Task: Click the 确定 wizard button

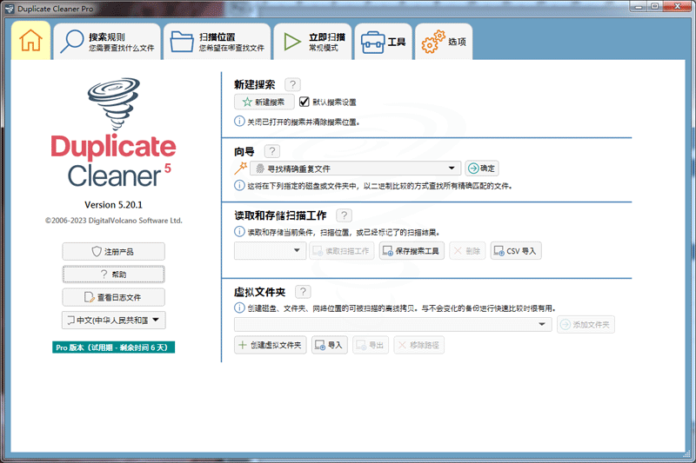Action: [482, 169]
